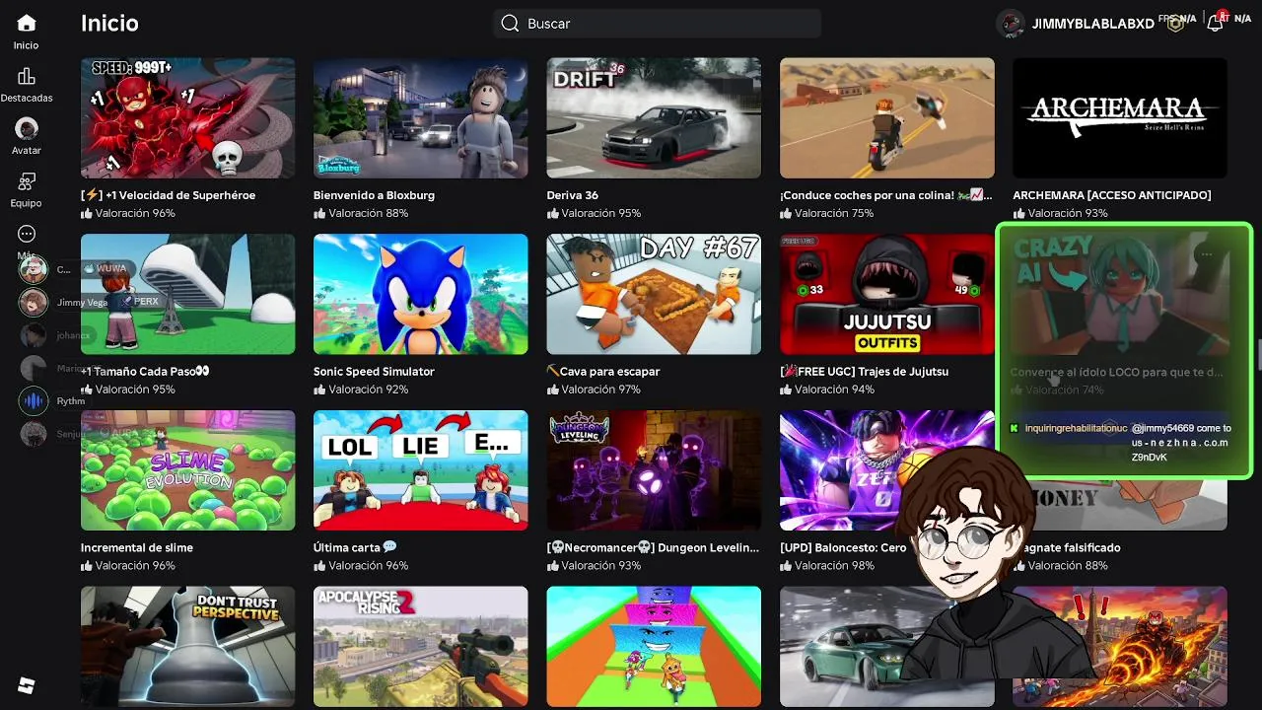Click title '[⚡] +1 Velocidad de Superhéroe'

(168, 195)
